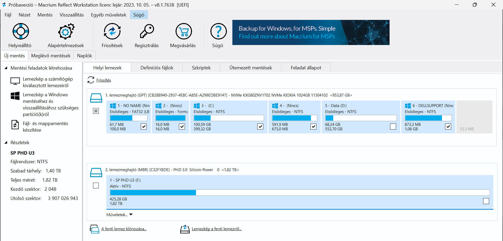
Task: Check the Data D: partition checkbox
Action: tap(393, 127)
